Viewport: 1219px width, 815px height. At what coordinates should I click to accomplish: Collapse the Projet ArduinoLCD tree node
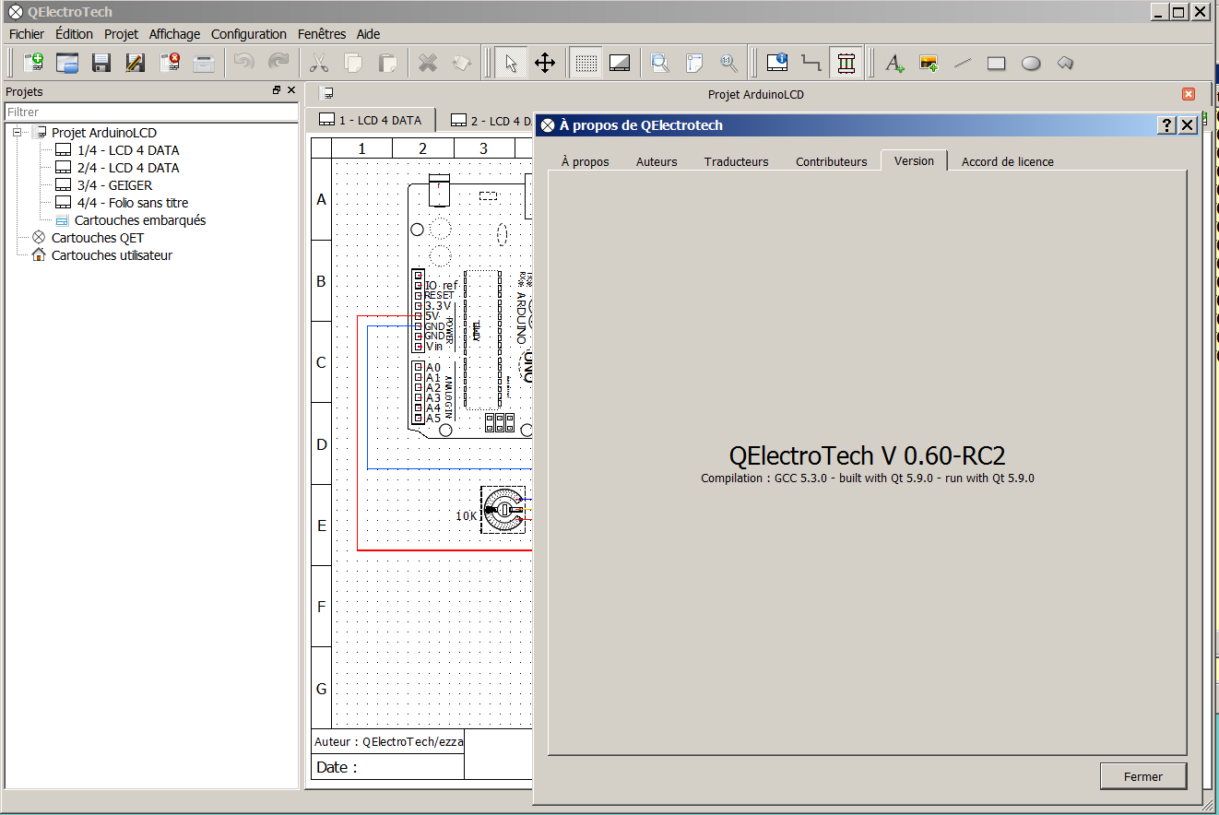[17, 133]
